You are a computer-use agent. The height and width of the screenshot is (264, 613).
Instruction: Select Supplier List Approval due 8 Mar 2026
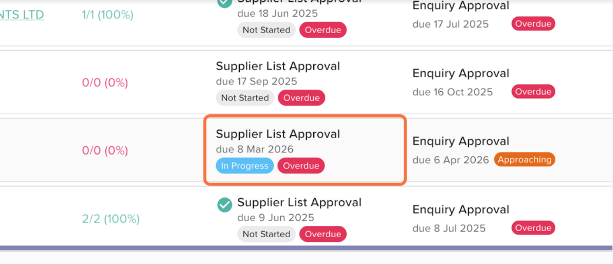click(x=278, y=134)
